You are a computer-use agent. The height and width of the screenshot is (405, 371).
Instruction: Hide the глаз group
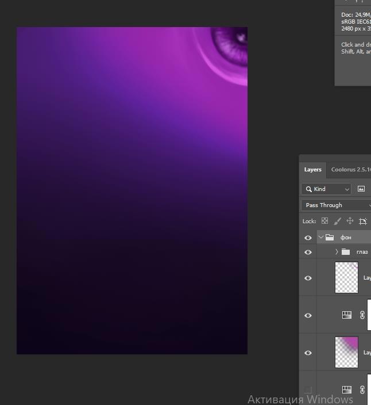(x=308, y=252)
